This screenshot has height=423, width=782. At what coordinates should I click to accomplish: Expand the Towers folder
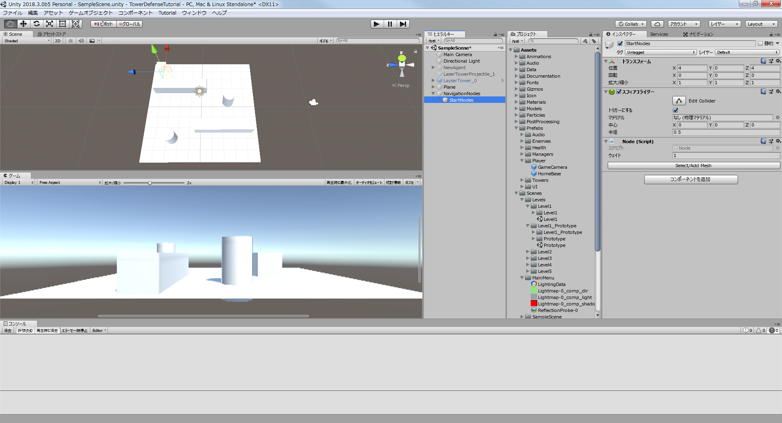point(522,180)
